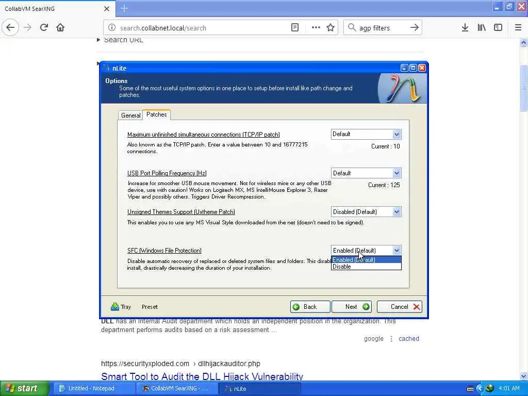528x396 pixels.
Task: Click USB Port Polling Frequency heading
Action: tap(167, 173)
